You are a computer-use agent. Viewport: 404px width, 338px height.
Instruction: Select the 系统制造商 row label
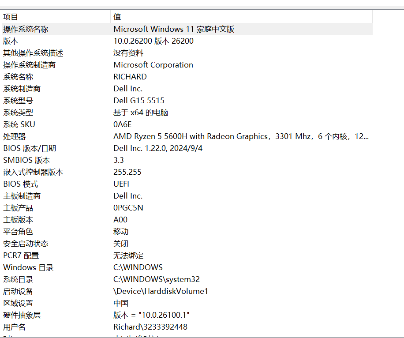click(22, 89)
